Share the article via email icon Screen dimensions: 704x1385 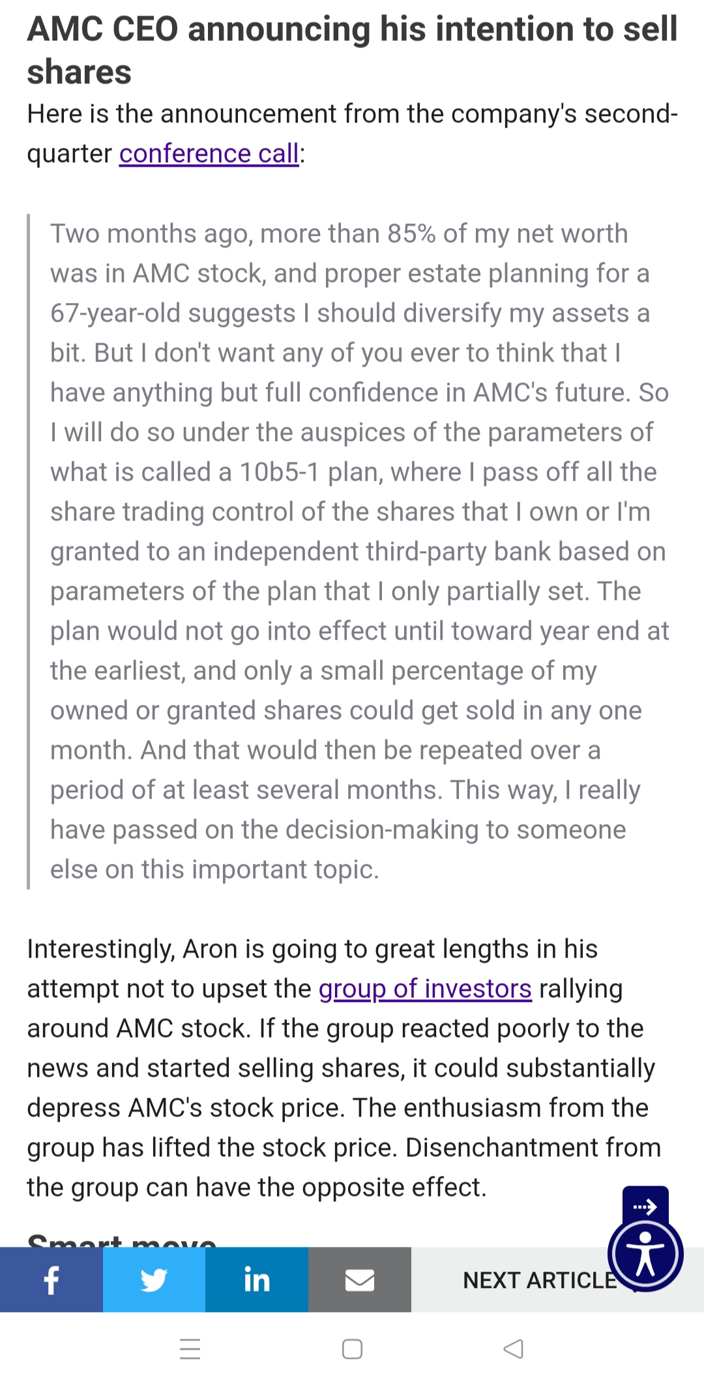(360, 1279)
